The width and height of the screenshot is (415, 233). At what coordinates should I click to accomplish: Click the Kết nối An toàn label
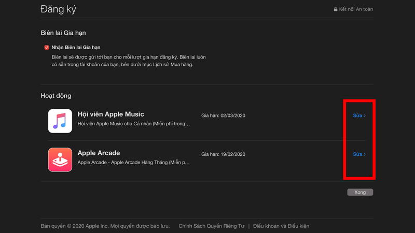356,9
